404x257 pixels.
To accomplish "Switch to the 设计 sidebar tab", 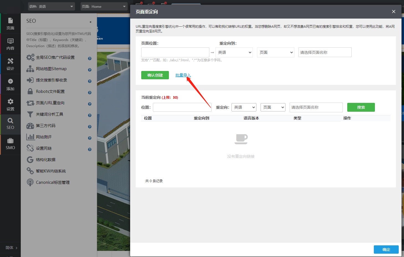I will 10,64.
